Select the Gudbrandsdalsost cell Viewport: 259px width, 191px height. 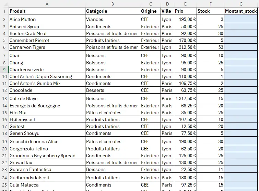(47, 177)
